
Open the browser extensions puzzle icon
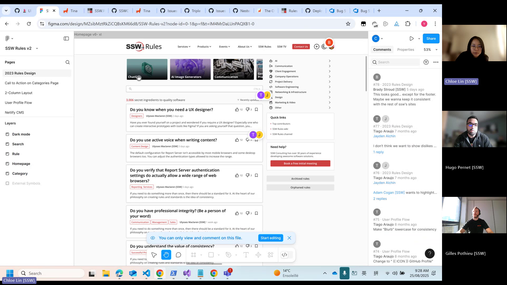(408, 24)
